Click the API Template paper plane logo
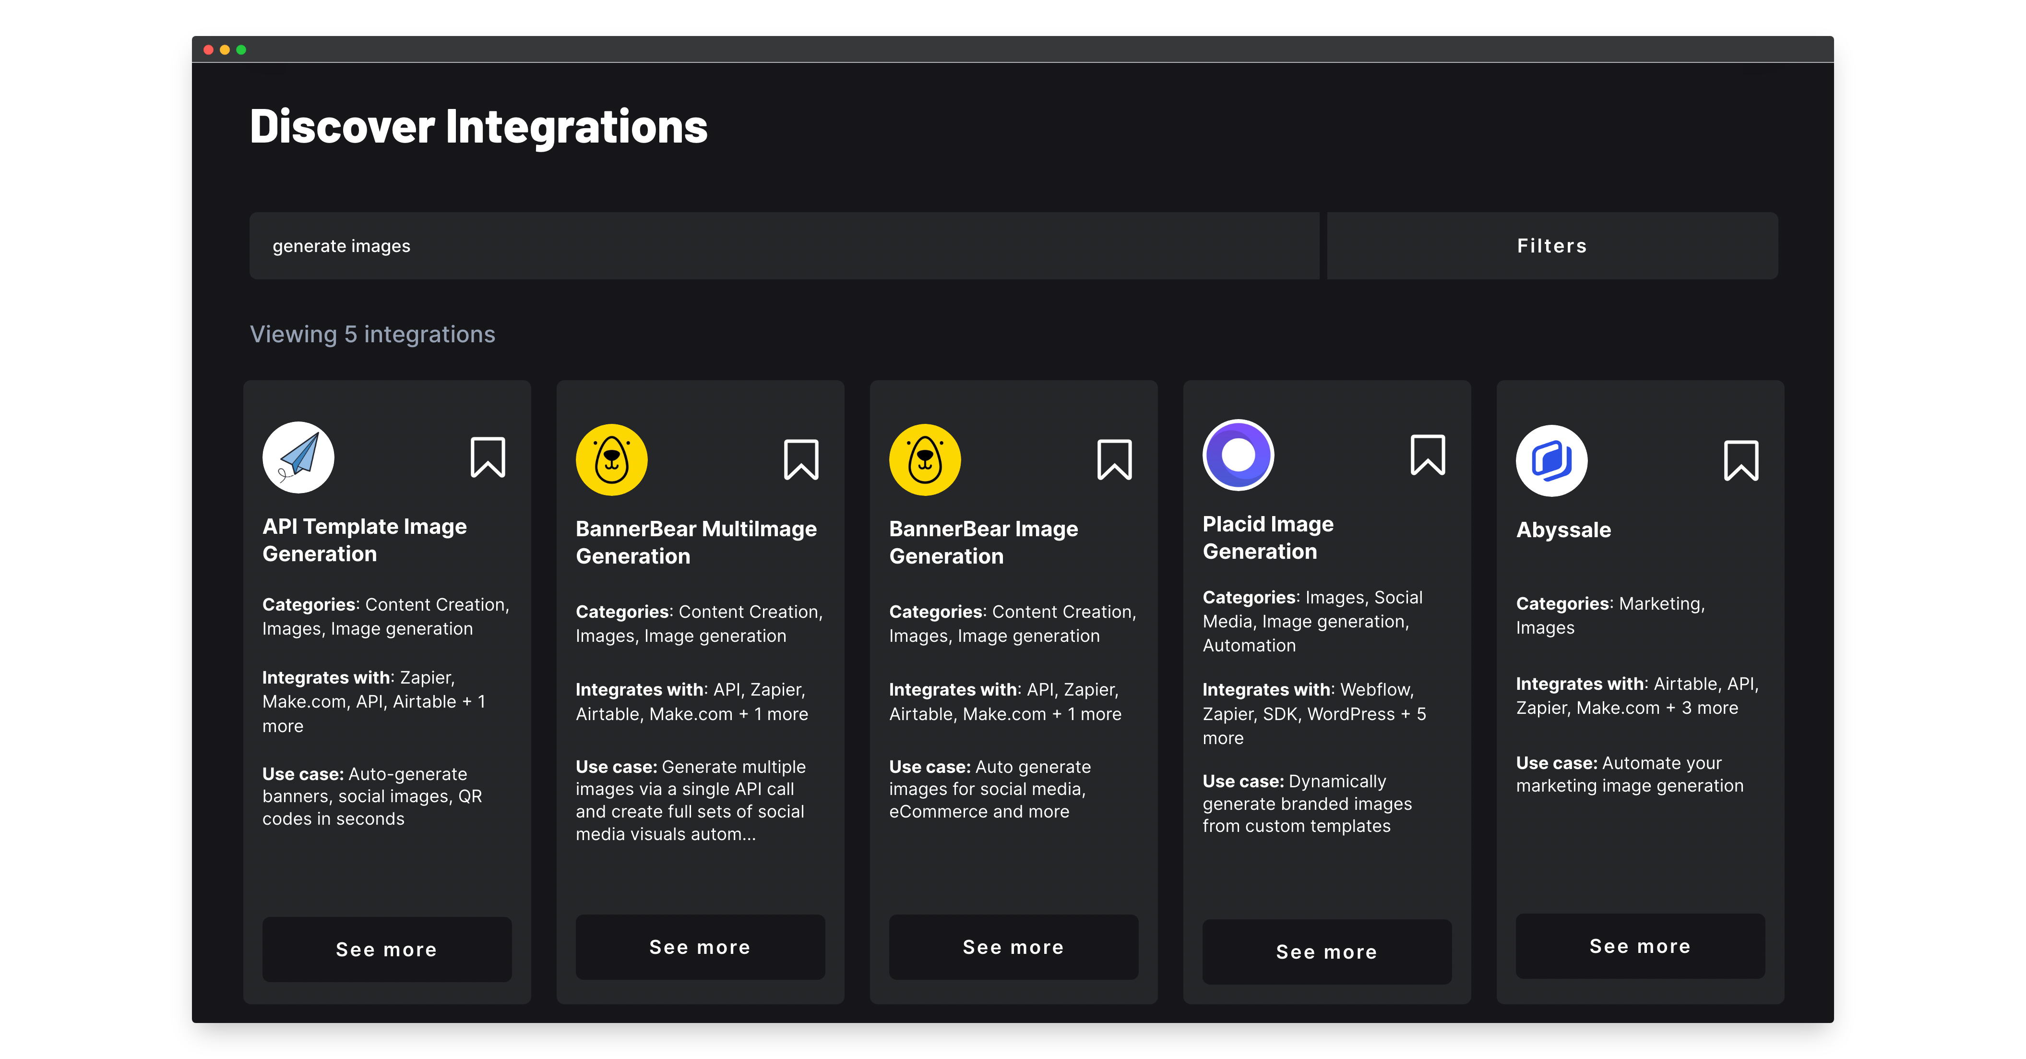Image resolution: width=2026 pixels, height=1059 pixels. click(298, 457)
